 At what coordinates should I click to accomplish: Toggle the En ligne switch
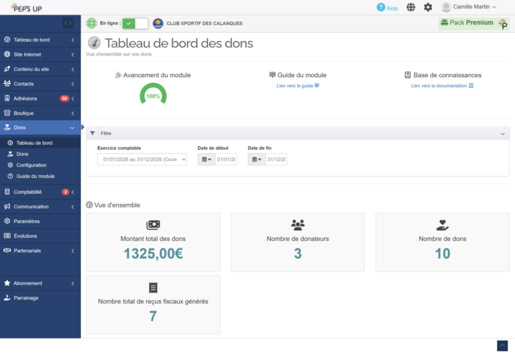[135, 23]
